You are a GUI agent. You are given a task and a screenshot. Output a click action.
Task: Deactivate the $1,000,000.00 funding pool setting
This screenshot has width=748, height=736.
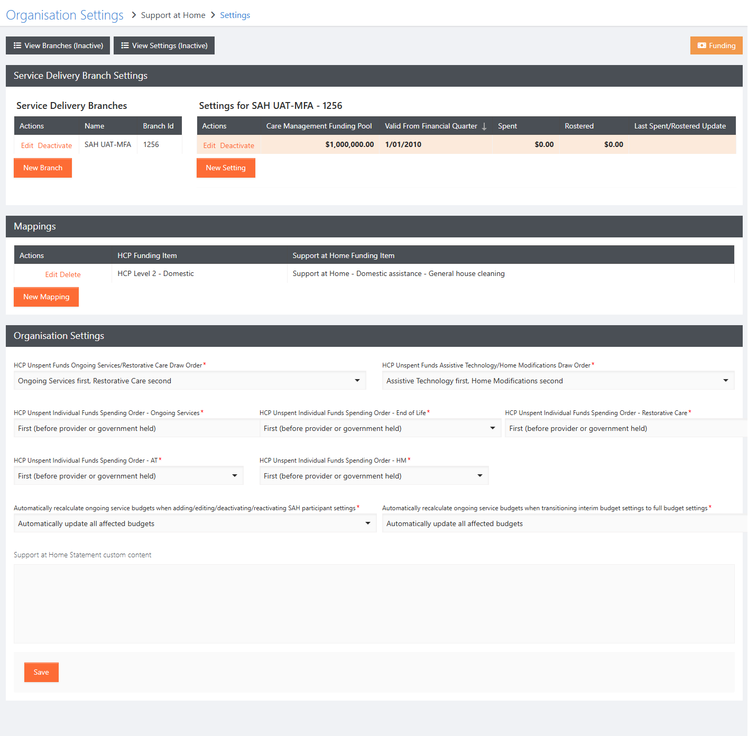point(237,145)
